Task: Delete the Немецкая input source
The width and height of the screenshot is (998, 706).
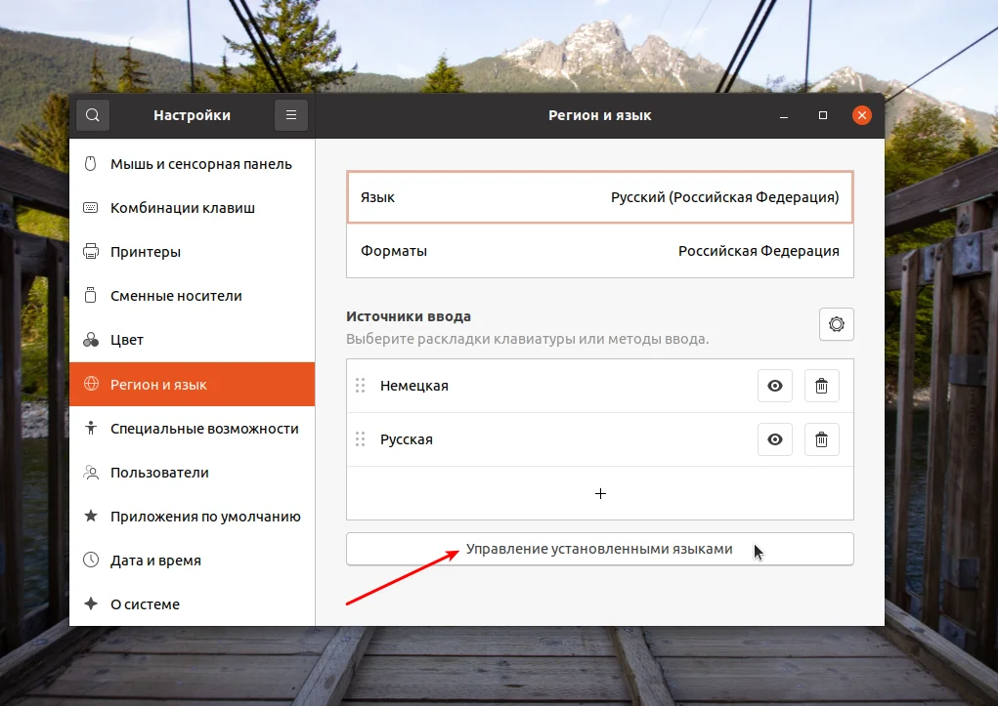Action: point(821,385)
